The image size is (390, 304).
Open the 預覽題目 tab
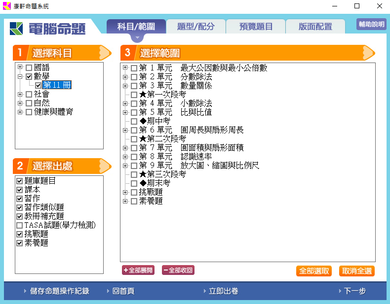tap(256, 27)
